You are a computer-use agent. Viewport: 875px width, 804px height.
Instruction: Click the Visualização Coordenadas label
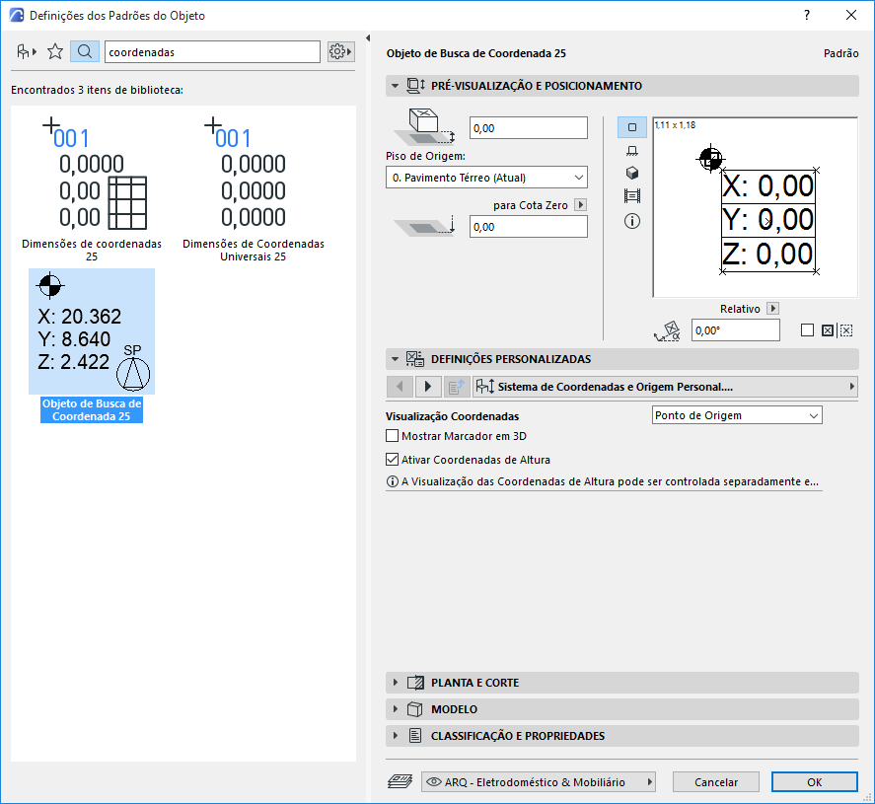coord(452,416)
